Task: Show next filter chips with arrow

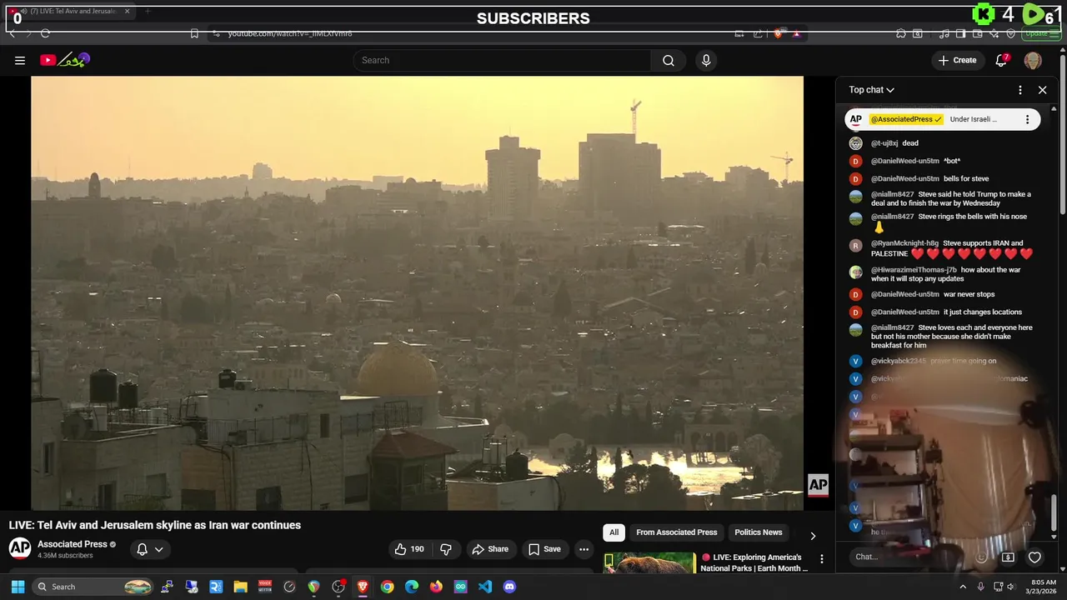Action: point(813,535)
